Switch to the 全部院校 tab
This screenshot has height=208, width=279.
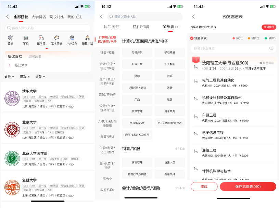tap(21, 17)
